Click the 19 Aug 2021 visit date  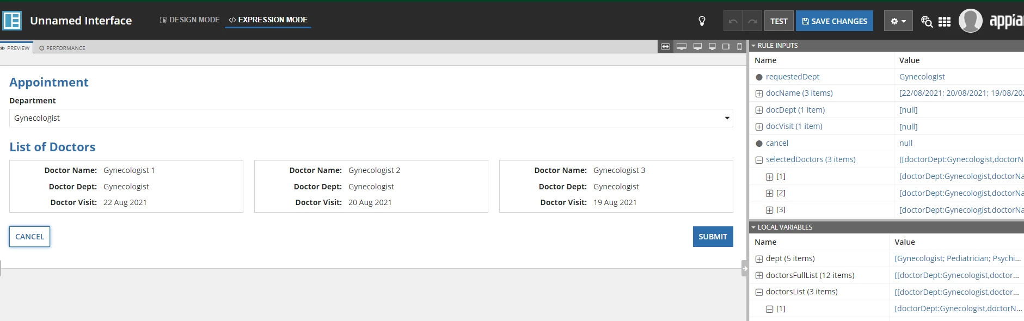[615, 202]
